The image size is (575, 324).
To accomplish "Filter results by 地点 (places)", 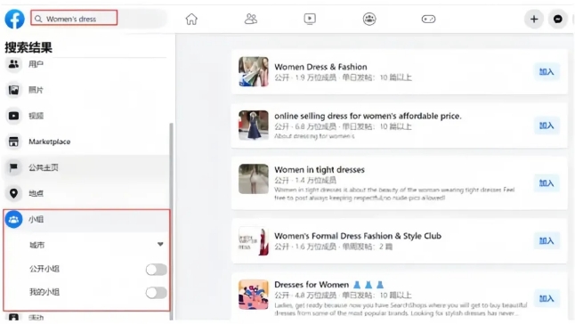I will pyautogui.click(x=86, y=193).
